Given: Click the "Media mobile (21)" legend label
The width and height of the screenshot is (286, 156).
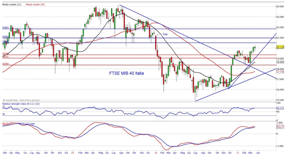Looking at the screenshot, I should pos(12,5).
